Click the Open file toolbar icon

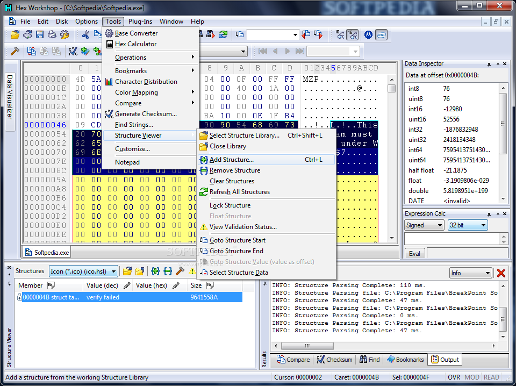tap(15, 34)
